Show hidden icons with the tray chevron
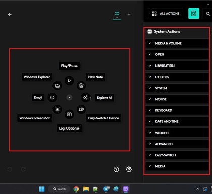The image size is (212, 194). 198,189
